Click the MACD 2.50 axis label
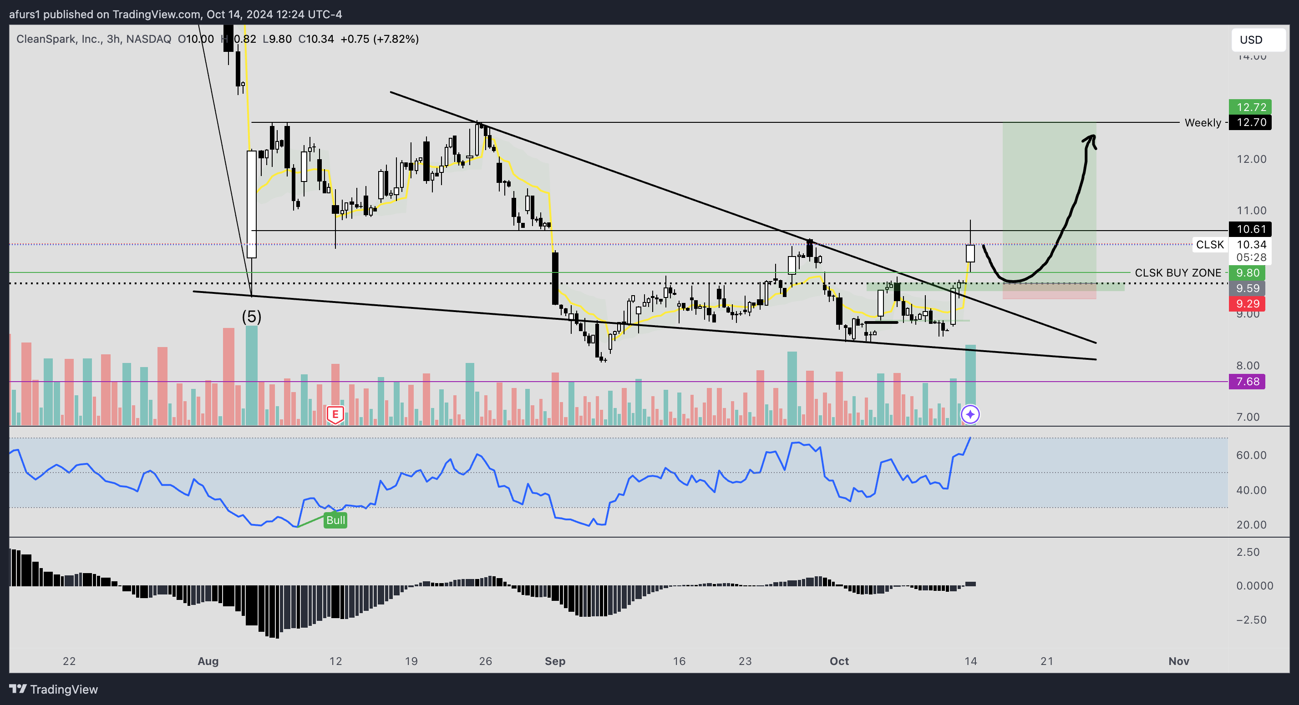The height and width of the screenshot is (705, 1299). [x=1248, y=552]
